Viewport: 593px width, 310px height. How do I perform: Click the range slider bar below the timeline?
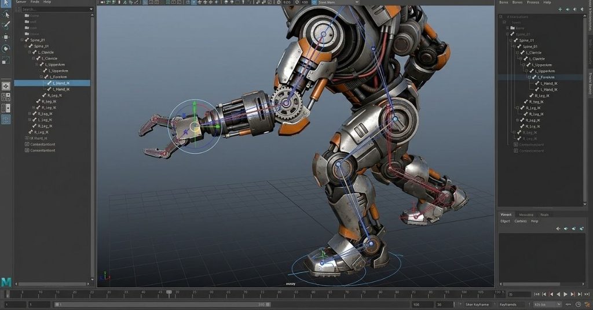click(163, 304)
